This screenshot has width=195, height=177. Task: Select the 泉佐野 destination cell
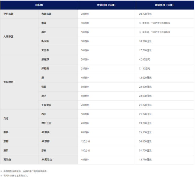[45, 60]
